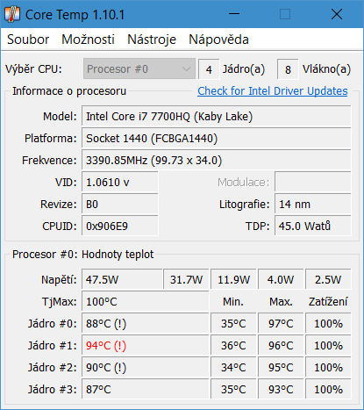Image resolution: width=364 pixels, height=410 pixels.
Task: Click the thread count field showing 8
Action: coord(288,69)
